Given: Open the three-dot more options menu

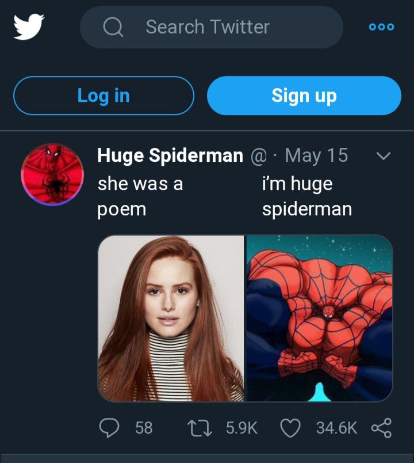Looking at the screenshot, I should (x=382, y=27).
